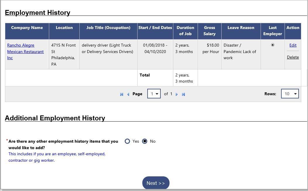
Task: Jump to last page of employment table
Action: 183,94
